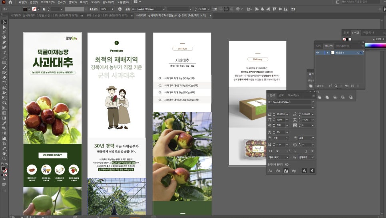Toggle Superscript in Character panel

point(288,151)
